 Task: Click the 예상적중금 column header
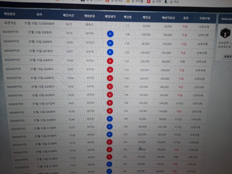[x=168, y=18]
